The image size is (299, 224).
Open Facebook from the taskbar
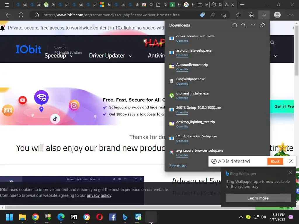[x=112, y=217]
